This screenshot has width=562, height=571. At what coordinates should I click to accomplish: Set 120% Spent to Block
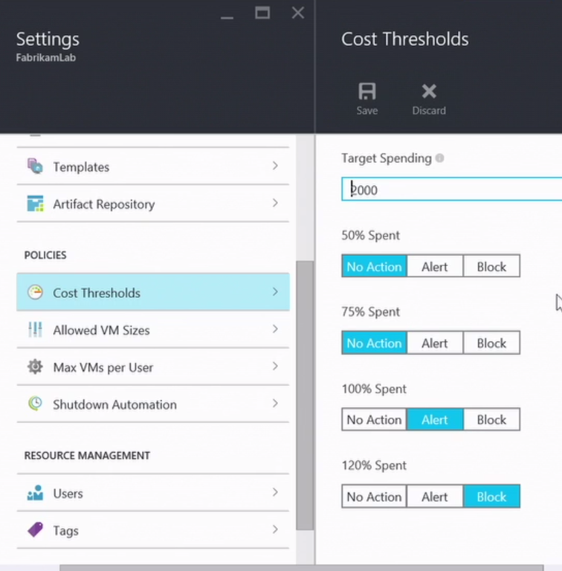[491, 497]
